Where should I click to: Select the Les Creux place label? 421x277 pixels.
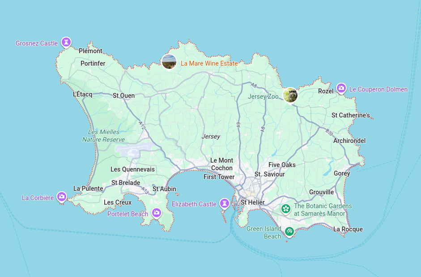[118, 202]
